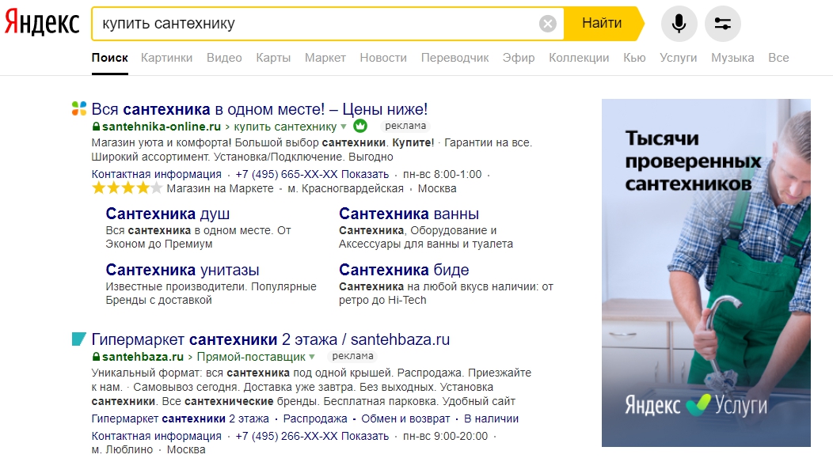Open the 'Обмен и возврат' quick link
Screen dimensions: 833x462
(405, 418)
